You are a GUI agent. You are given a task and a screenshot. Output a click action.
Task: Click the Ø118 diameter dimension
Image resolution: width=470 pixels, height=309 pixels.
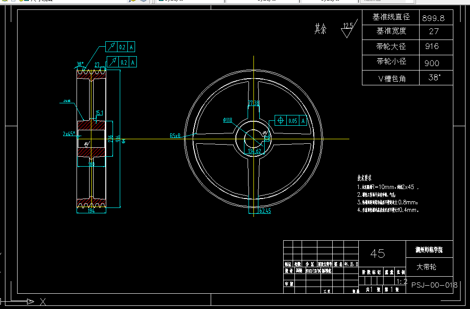227,120
